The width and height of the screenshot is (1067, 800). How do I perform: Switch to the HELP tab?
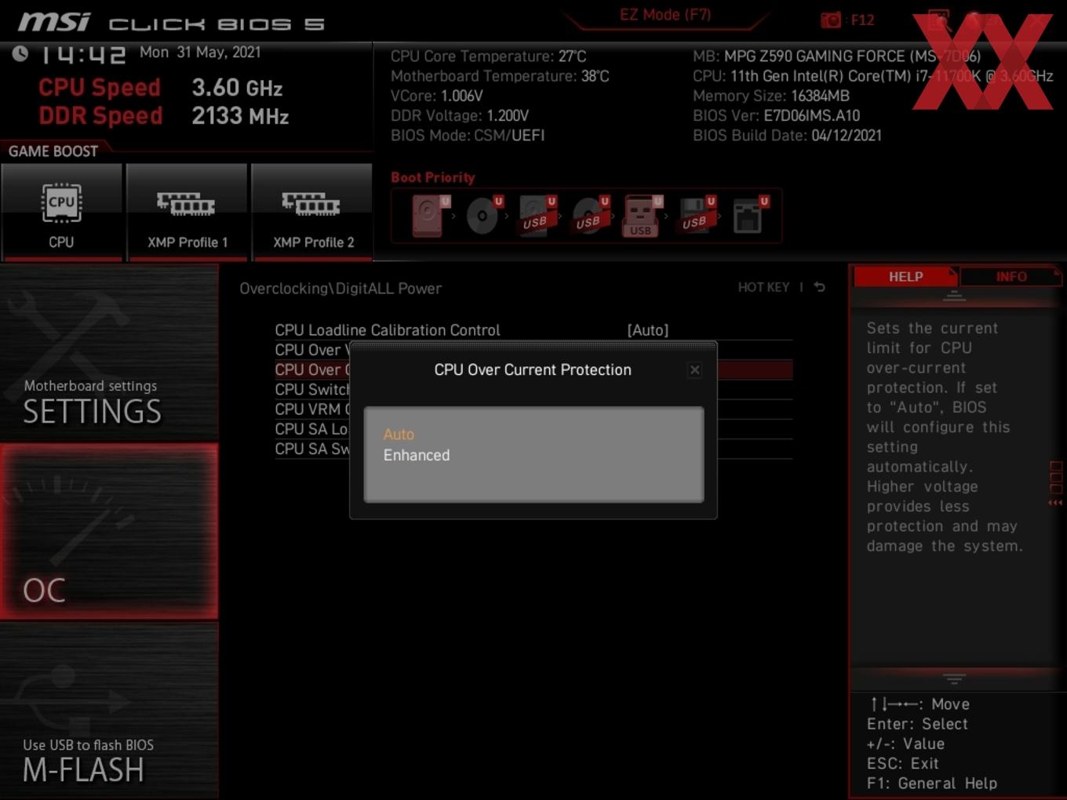coord(905,277)
